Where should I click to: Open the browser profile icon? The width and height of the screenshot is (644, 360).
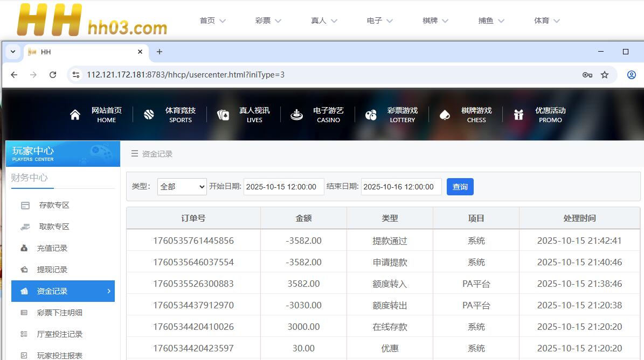[631, 75]
